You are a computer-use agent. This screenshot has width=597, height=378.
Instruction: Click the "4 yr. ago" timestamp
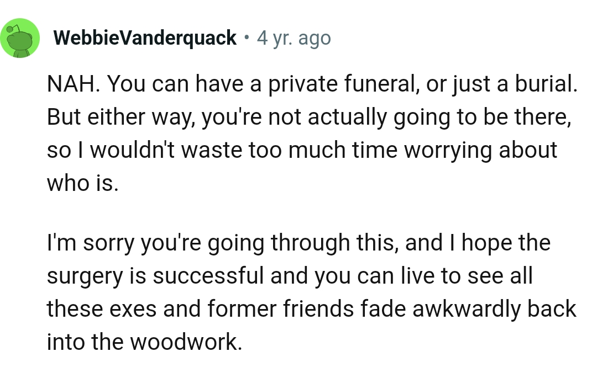pos(294,39)
